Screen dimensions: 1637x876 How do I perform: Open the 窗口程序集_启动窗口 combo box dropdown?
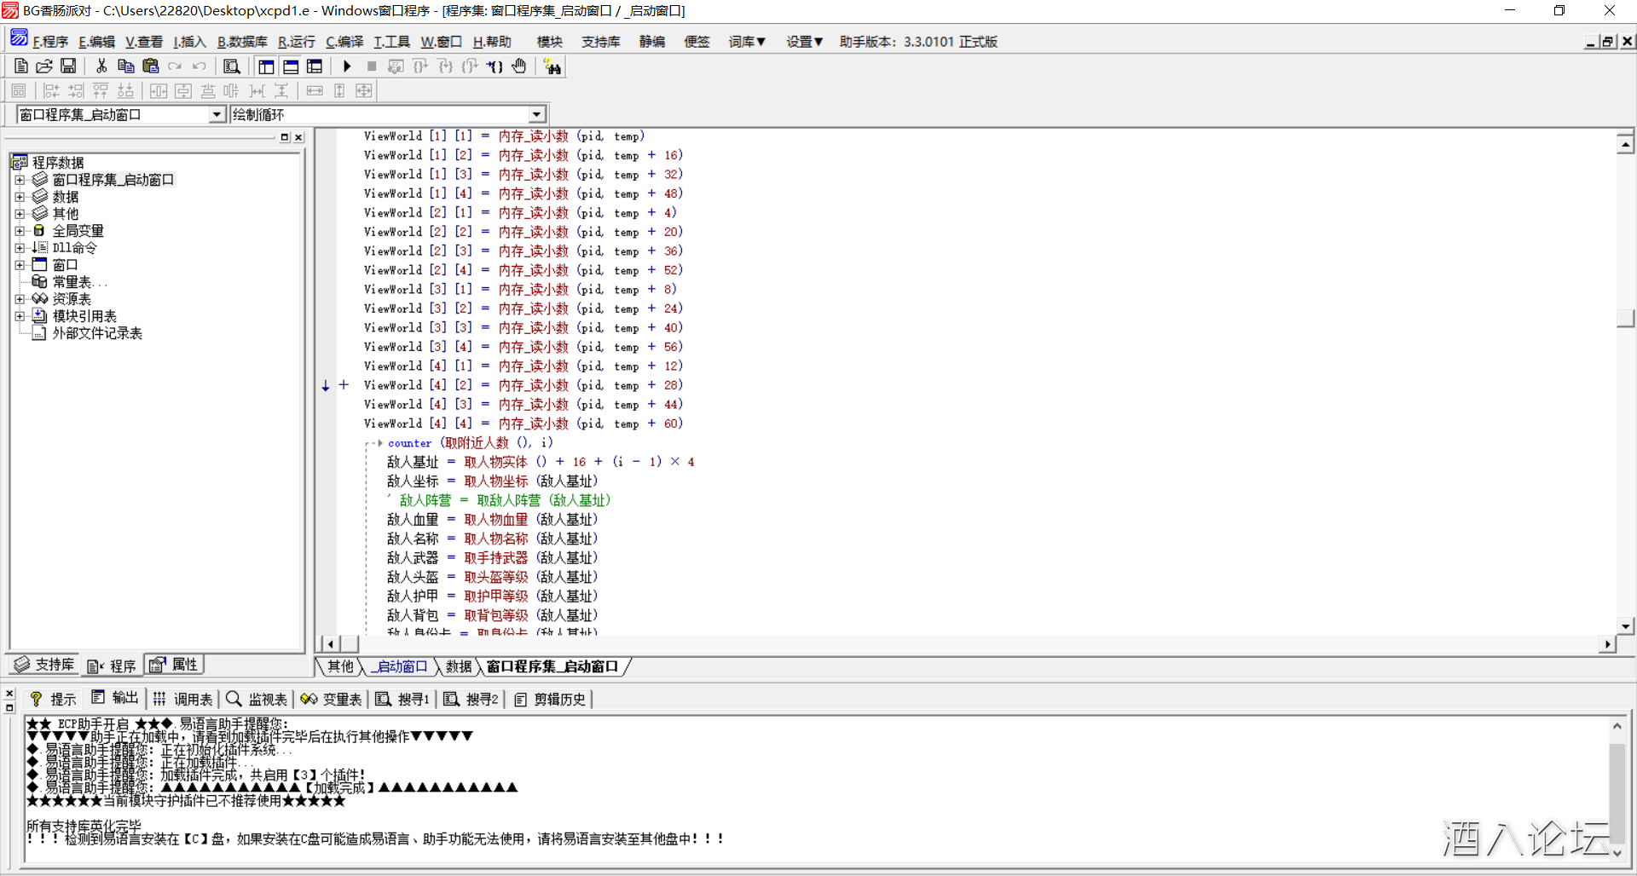click(217, 115)
